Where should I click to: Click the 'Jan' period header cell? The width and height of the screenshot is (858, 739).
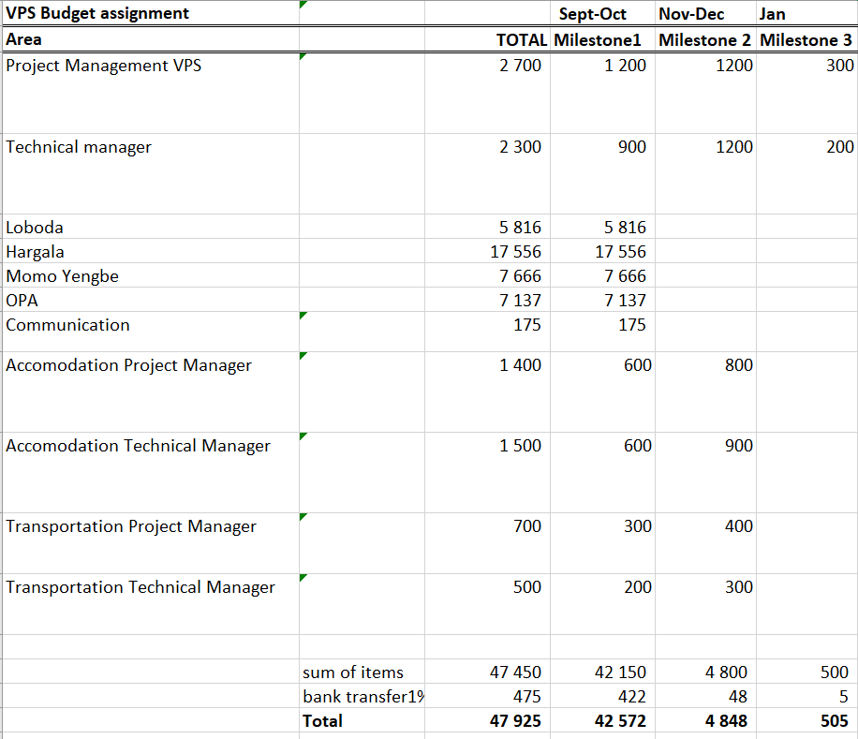(x=773, y=14)
